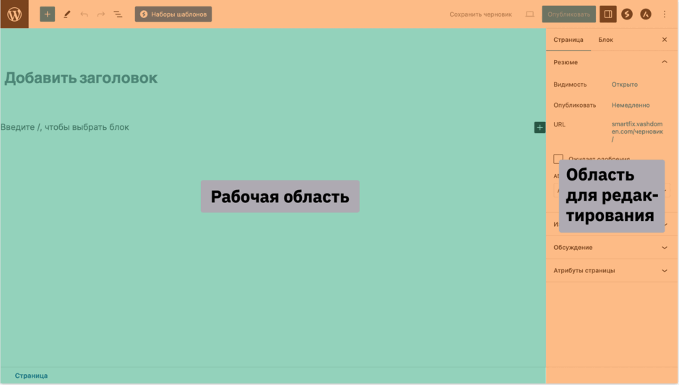Viewport: 679px width, 385px height.
Task: Expand the Обсуждение section
Action: 611,248
